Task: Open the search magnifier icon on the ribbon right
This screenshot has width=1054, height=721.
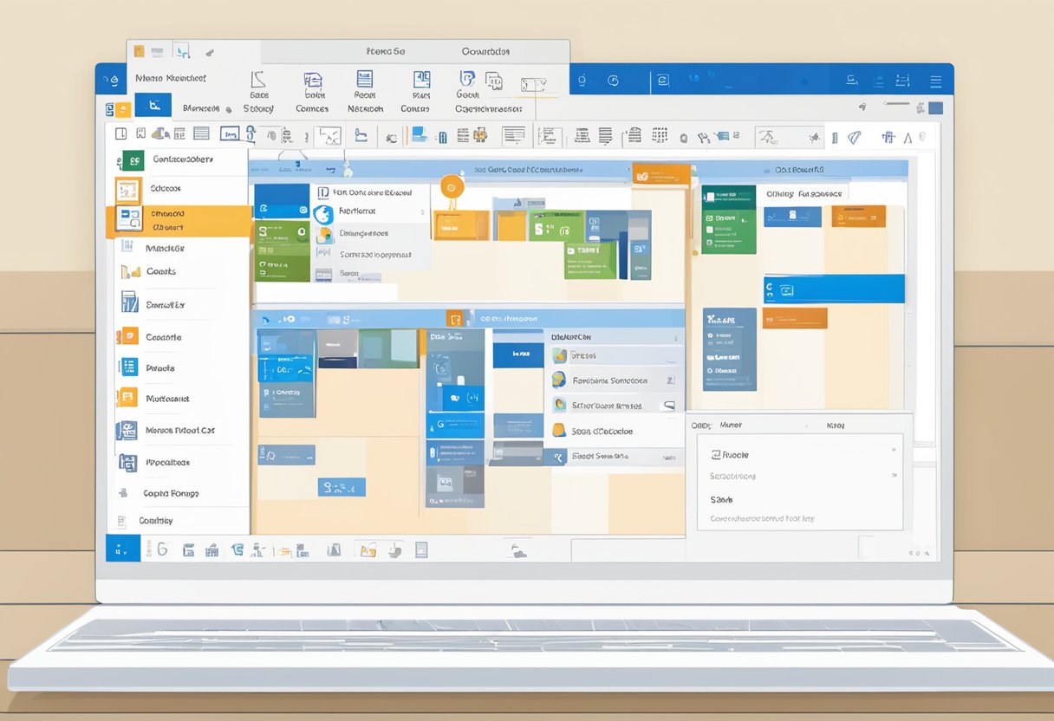Action: pyautogui.click(x=583, y=79)
